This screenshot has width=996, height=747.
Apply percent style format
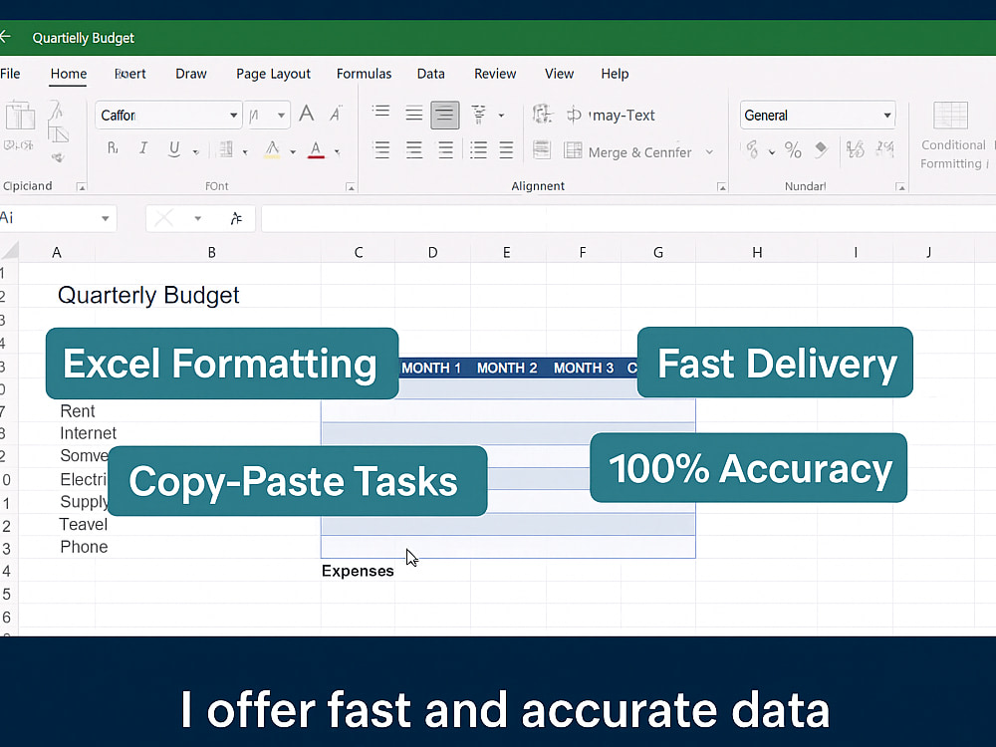tap(793, 150)
